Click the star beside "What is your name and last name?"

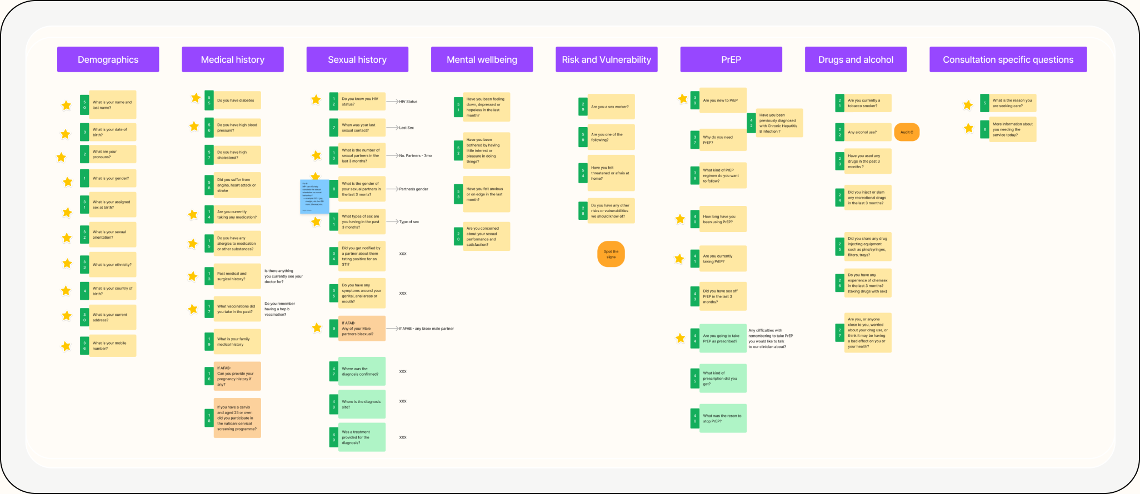[x=66, y=105]
